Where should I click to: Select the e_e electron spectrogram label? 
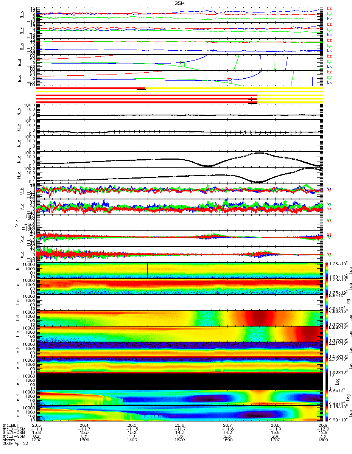[x=19, y=414]
